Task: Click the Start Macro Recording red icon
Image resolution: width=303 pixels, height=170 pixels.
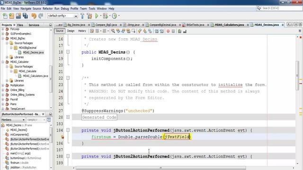Action: tap(168, 31)
